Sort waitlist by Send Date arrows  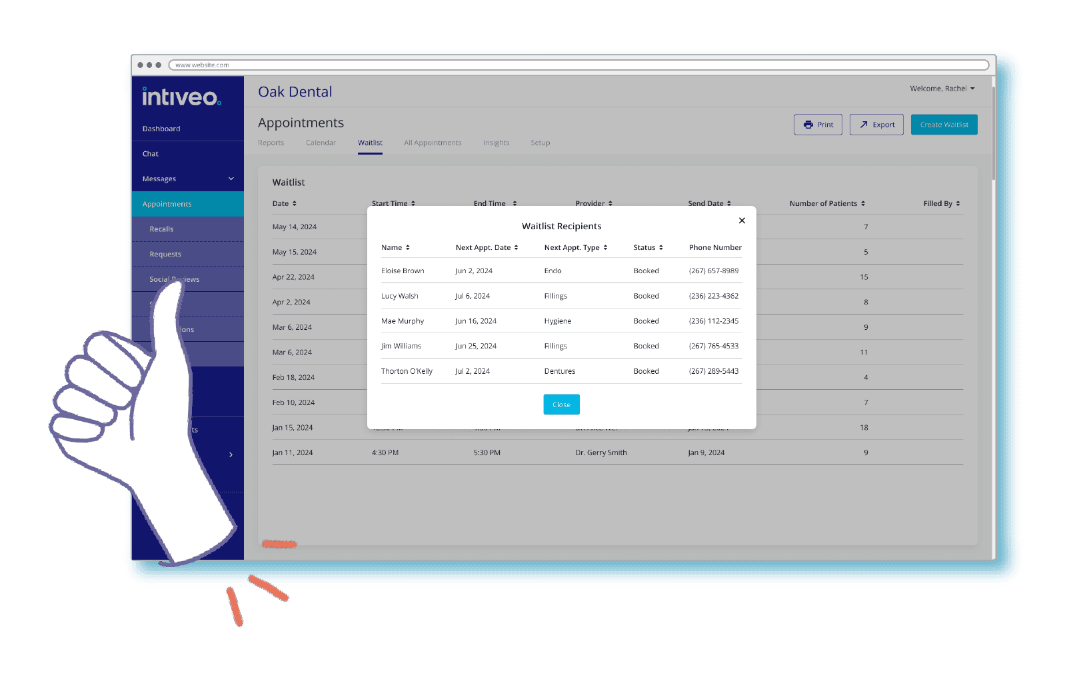(729, 204)
